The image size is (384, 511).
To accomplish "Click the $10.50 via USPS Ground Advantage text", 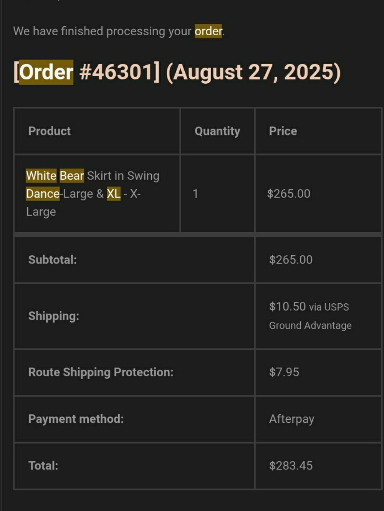I will [x=310, y=316].
